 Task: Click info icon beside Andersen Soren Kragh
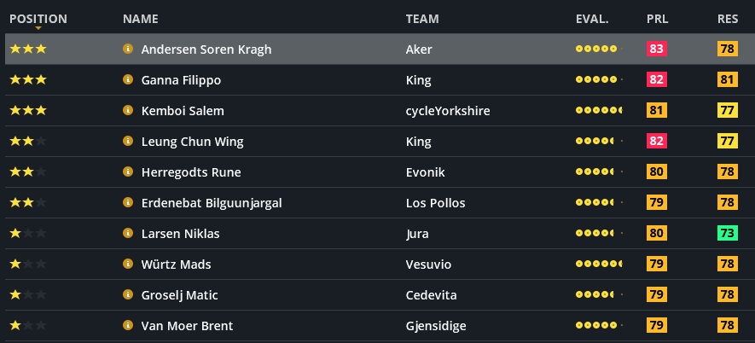pos(128,49)
